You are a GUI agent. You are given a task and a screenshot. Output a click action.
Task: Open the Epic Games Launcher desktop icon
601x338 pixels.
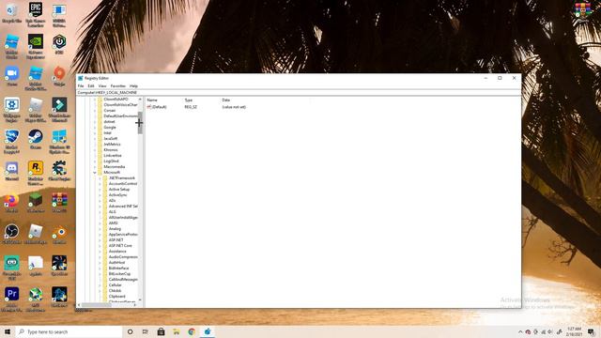pos(36,14)
